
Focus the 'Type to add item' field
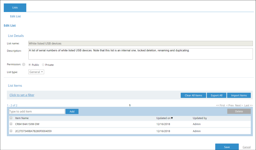tap(37, 111)
